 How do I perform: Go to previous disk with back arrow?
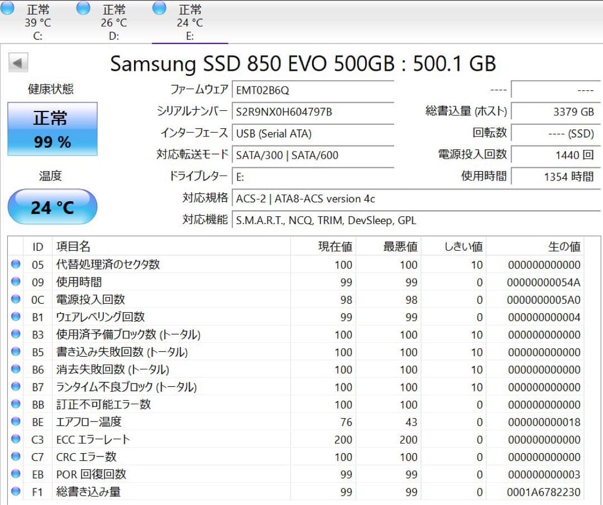point(18,62)
